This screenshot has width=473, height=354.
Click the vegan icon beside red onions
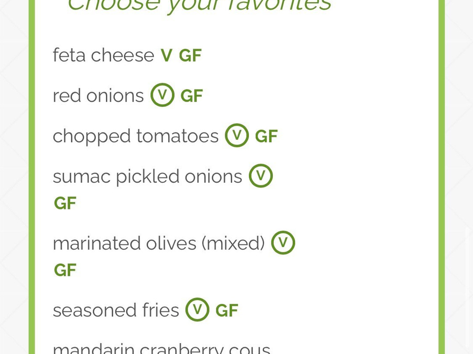tap(162, 95)
